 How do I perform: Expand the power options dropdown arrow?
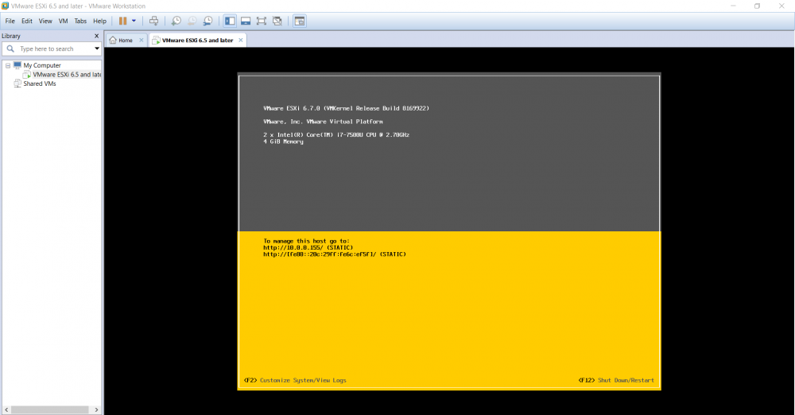[x=134, y=21]
